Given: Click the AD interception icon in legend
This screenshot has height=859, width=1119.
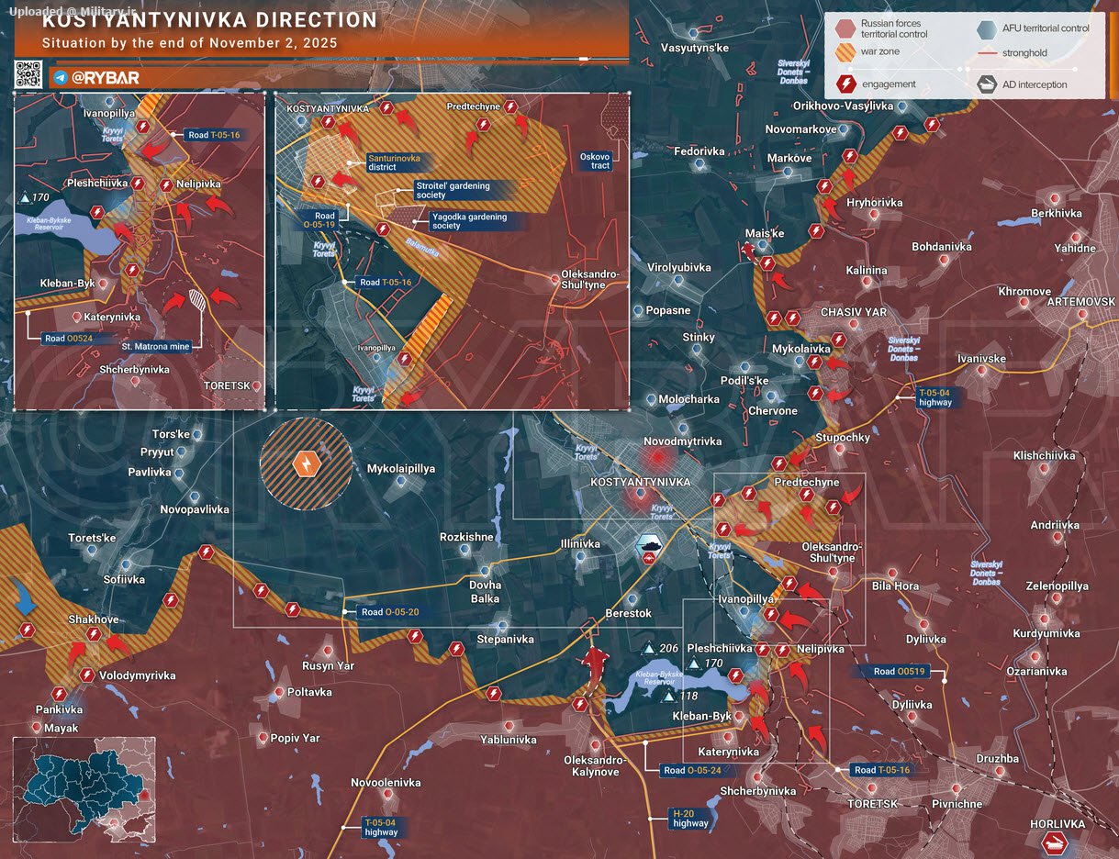Looking at the screenshot, I should coord(989,84).
